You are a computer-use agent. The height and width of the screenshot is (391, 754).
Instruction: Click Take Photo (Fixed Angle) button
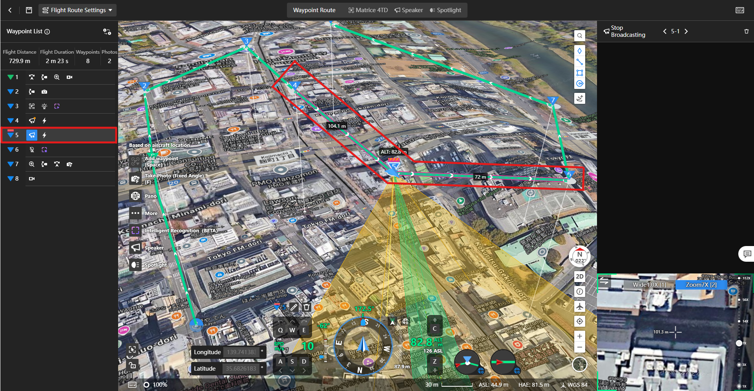[x=135, y=179]
